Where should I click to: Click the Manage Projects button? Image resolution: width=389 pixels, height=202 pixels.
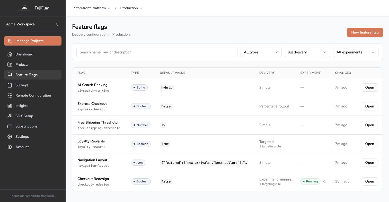coord(33,41)
